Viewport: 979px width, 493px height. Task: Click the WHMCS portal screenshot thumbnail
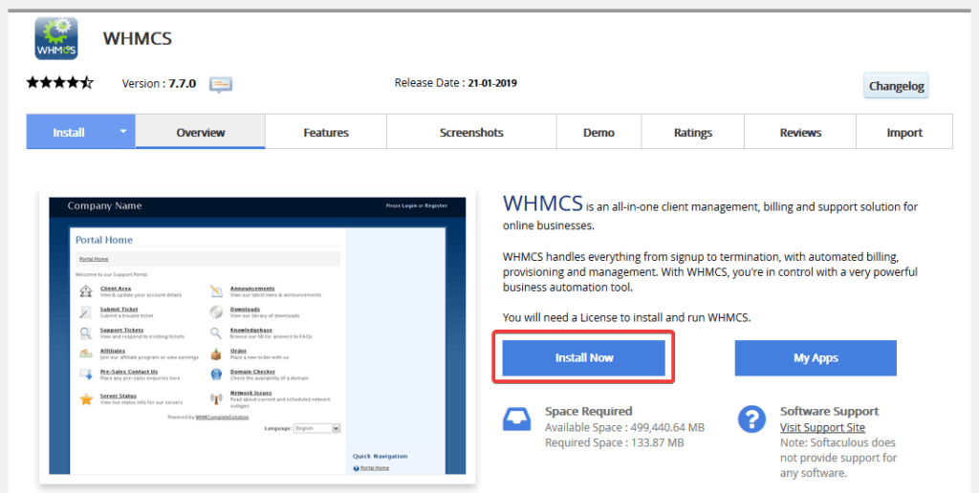tap(257, 335)
